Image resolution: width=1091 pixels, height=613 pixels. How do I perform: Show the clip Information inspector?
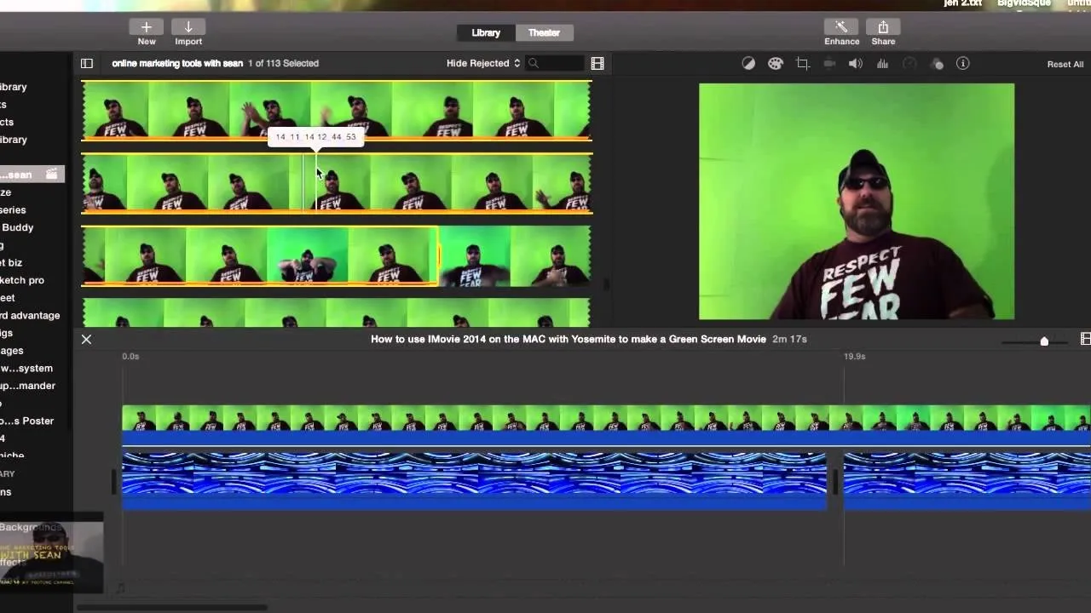coord(963,64)
